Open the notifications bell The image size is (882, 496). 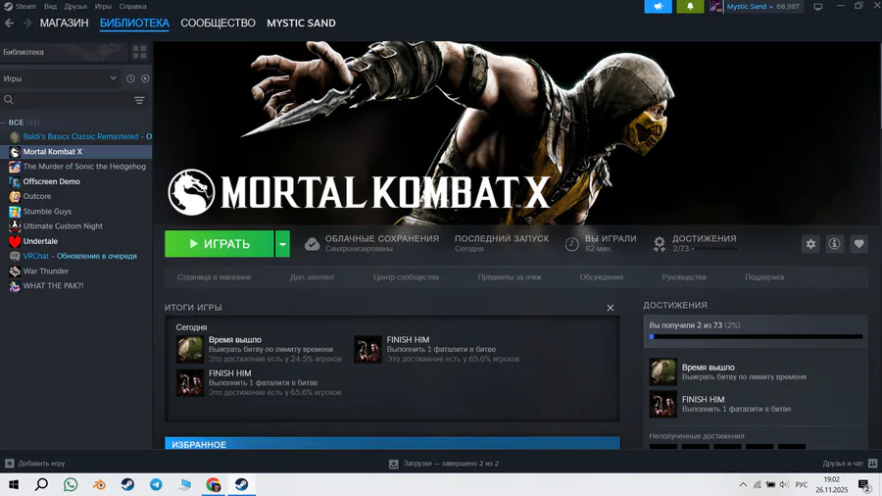[x=690, y=6]
